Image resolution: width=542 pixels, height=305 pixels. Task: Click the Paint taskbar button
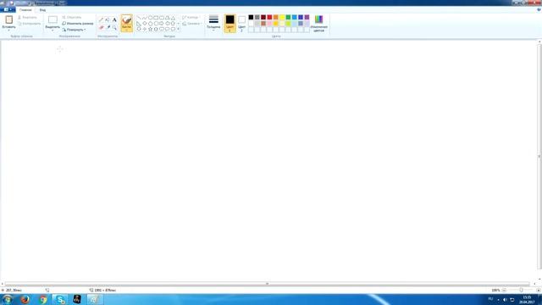coord(94,299)
